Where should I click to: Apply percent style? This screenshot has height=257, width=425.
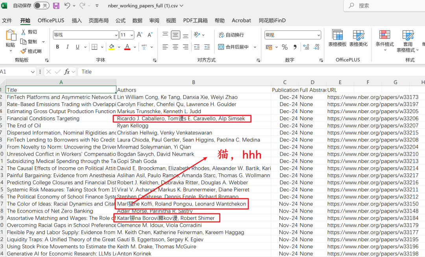[x=285, y=47]
